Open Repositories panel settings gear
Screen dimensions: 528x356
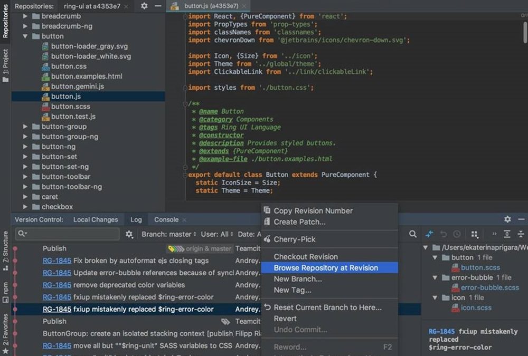click(144, 6)
